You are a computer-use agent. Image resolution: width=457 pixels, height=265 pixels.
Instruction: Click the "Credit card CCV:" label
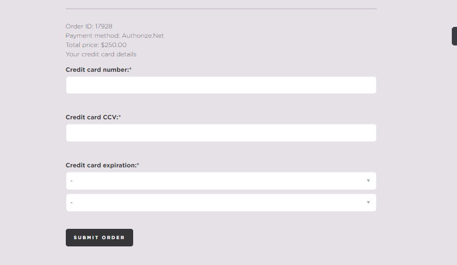click(92, 117)
